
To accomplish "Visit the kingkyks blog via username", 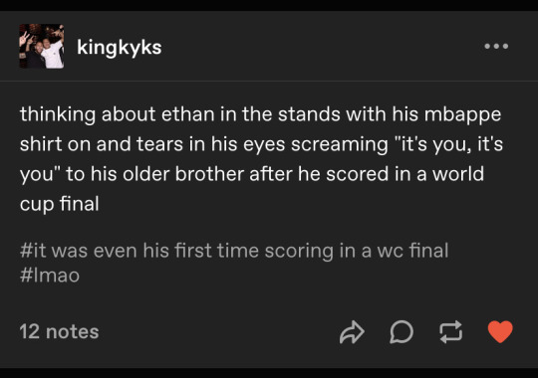I will (120, 47).
